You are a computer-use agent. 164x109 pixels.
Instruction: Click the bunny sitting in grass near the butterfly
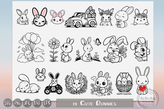(x=87, y=50)
